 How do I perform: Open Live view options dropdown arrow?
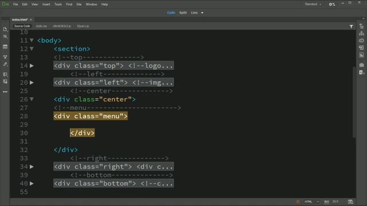click(202, 13)
